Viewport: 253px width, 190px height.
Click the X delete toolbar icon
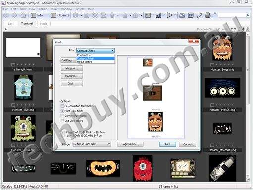(x=95, y=15)
